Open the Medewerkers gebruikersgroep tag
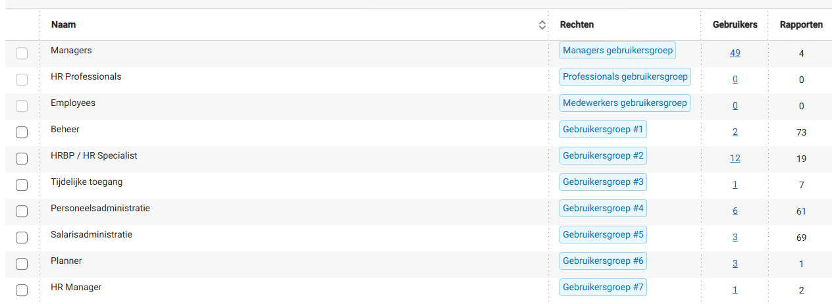832x304 pixels. 625,103
